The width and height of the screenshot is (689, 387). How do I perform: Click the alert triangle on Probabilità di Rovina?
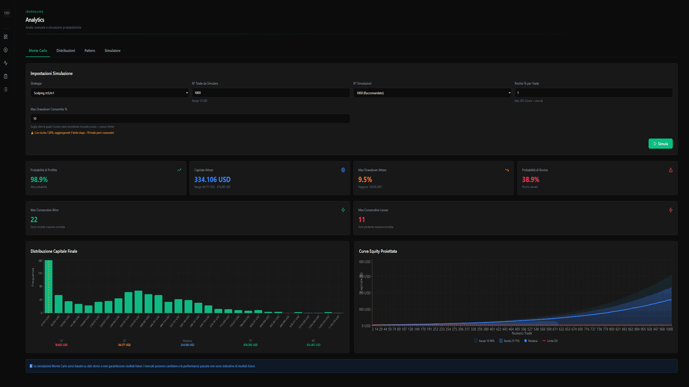(671, 170)
